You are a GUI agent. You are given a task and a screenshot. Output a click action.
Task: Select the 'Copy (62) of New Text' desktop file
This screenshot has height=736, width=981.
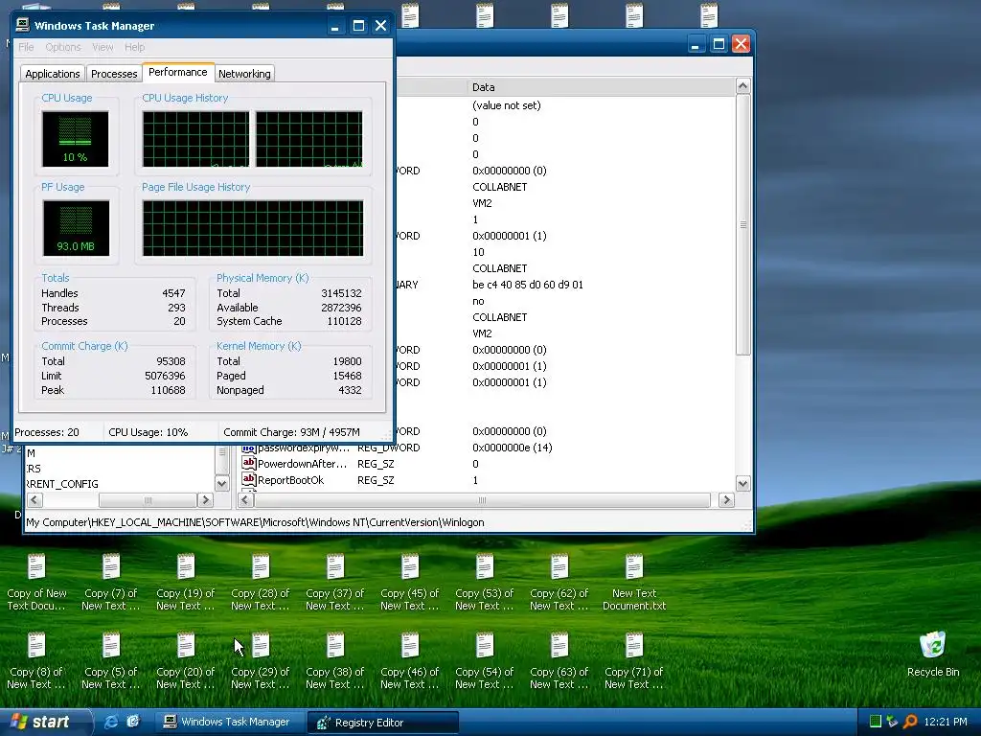[559, 583]
